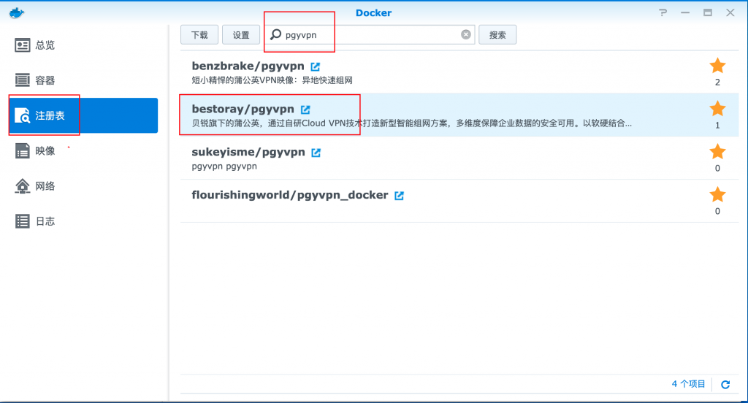Click the Docker whale logo icon
Image resolution: width=748 pixels, height=403 pixels.
point(17,13)
